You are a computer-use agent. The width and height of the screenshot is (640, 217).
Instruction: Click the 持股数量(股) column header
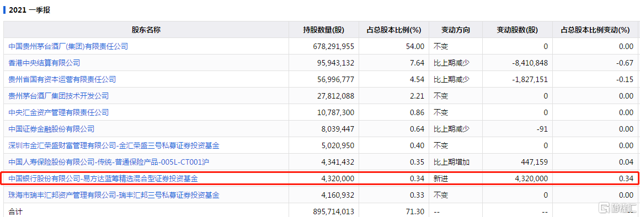point(324,30)
